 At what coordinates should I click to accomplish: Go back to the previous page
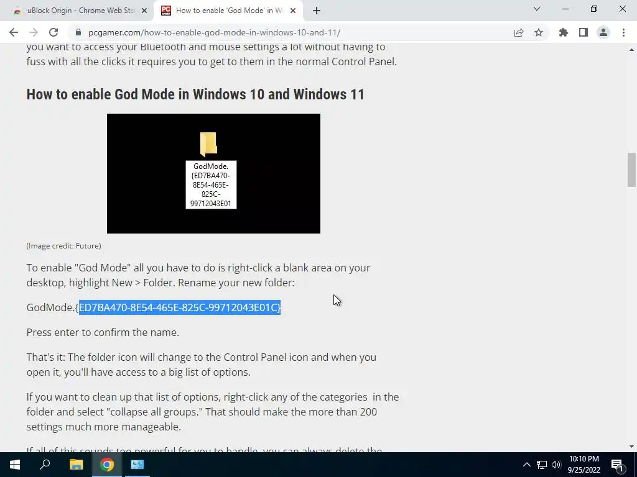[14, 32]
